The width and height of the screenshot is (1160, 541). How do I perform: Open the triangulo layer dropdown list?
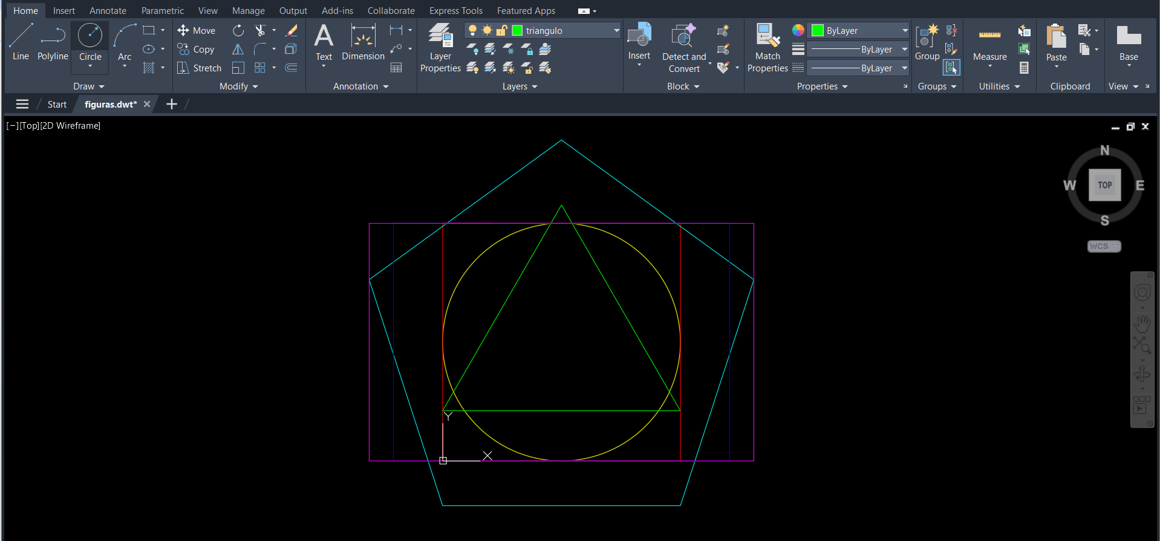(616, 31)
